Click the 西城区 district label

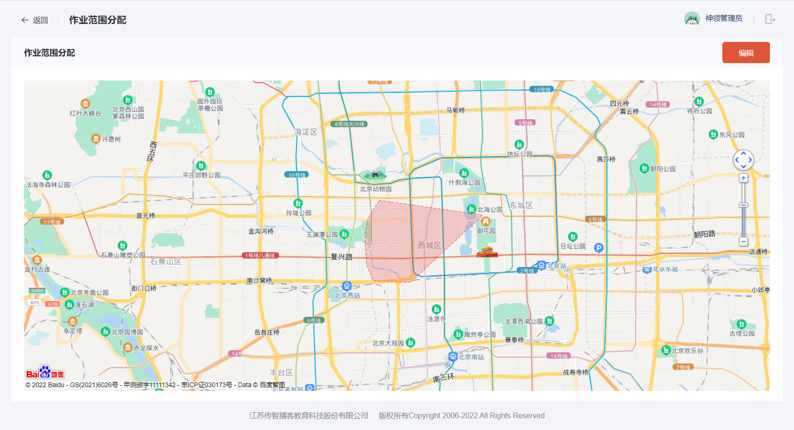click(430, 245)
